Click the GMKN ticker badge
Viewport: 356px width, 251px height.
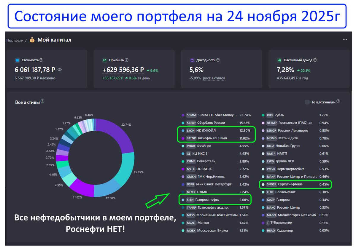click(191, 177)
